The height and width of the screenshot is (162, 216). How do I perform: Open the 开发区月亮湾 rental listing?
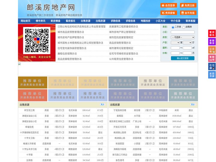[120, 127]
